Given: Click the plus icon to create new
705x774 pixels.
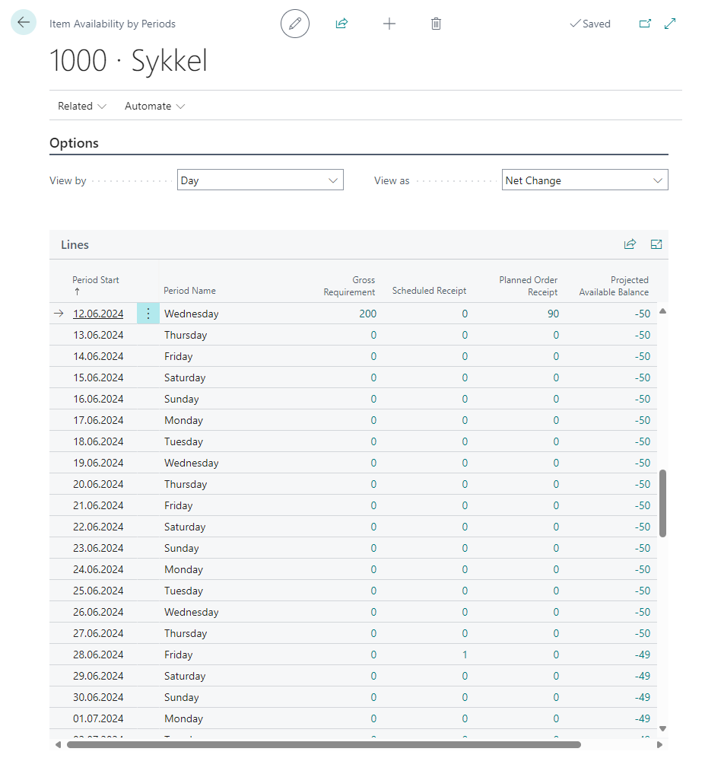Looking at the screenshot, I should pyautogui.click(x=389, y=24).
